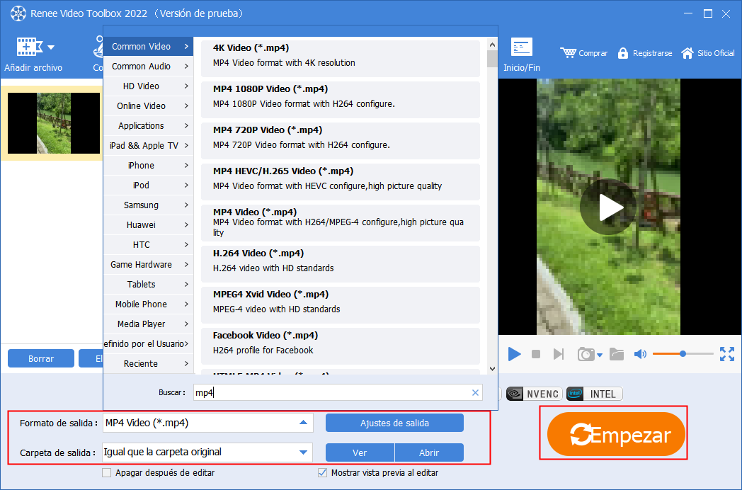The width and height of the screenshot is (742, 490).
Task: Open the snapshot camera dropdown arrow
Action: point(600,355)
